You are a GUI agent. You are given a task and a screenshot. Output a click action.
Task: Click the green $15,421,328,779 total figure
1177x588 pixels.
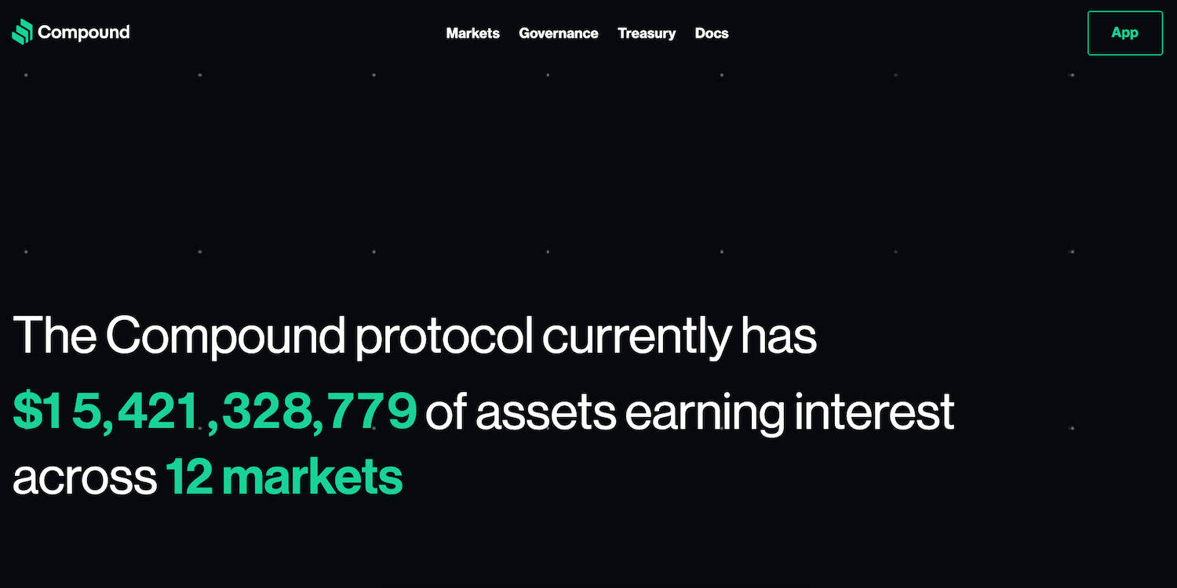click(214, 412)
